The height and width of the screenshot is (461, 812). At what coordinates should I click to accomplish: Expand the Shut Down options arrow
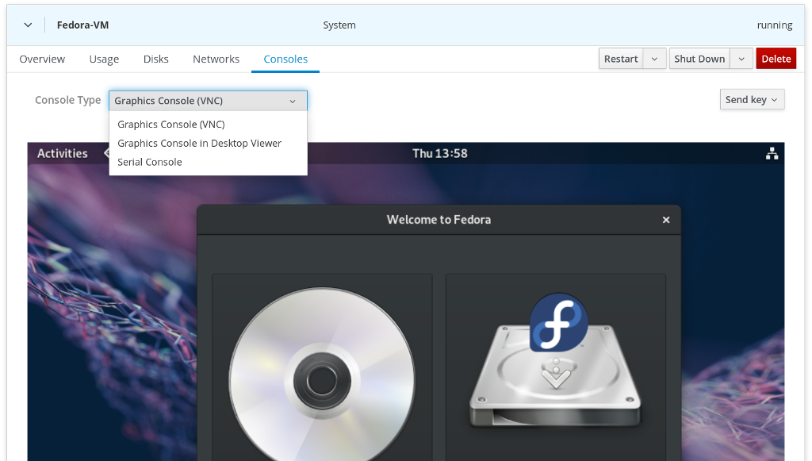[741, 59]
